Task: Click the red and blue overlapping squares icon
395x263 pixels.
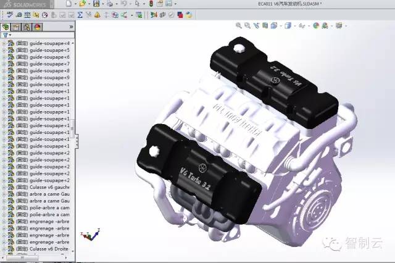Action: (x=180, y=15)
